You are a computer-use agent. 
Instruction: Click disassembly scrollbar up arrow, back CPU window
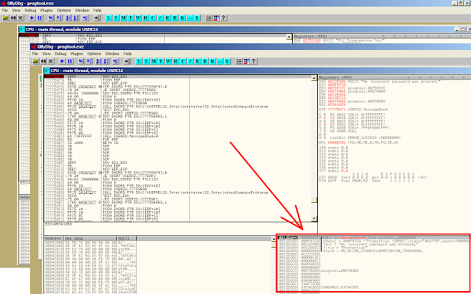tap(289, 37)
